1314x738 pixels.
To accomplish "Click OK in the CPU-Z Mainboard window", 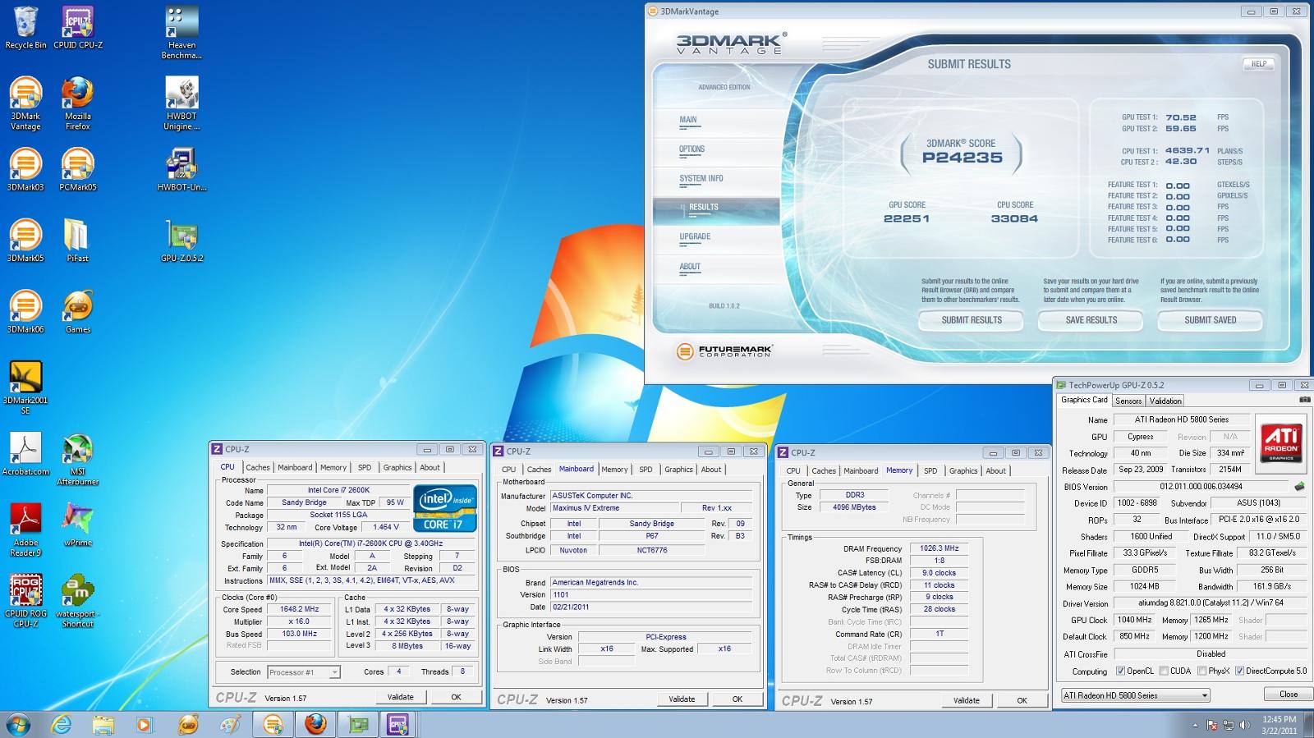I will pyautogui.click(x=737, y=699).
